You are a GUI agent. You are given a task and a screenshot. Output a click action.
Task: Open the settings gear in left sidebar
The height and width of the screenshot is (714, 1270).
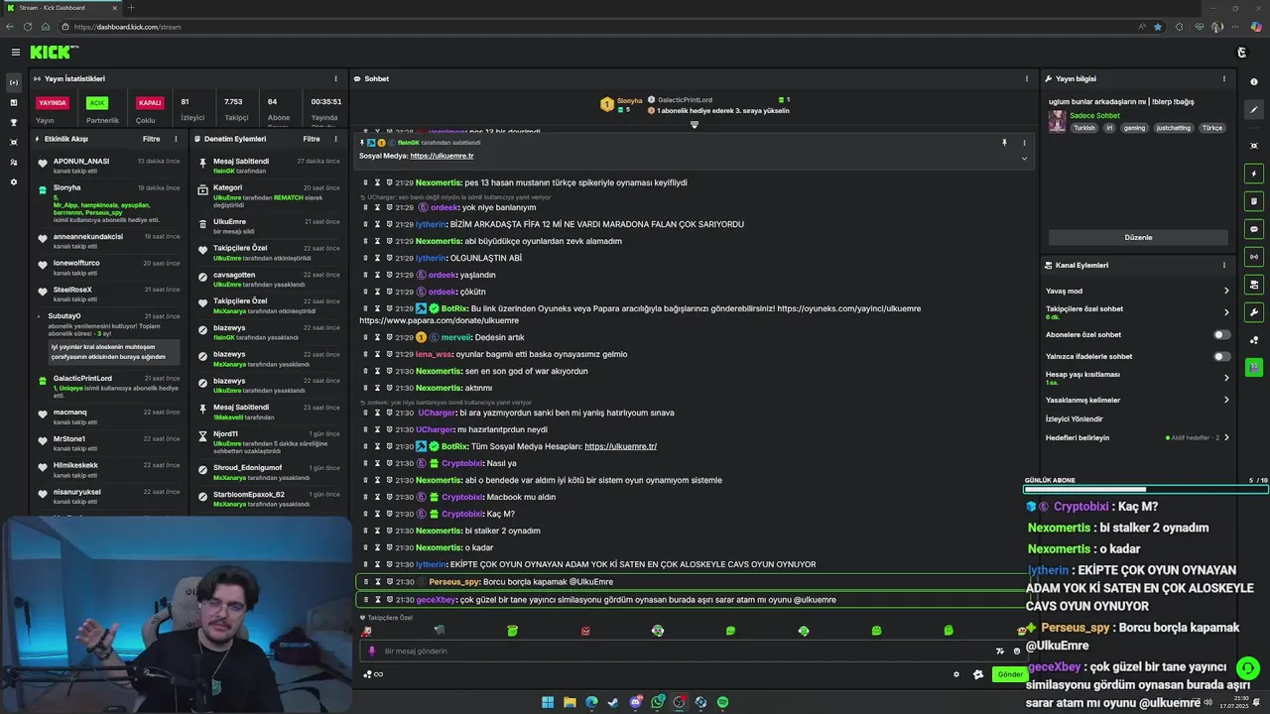pos(14,181)
